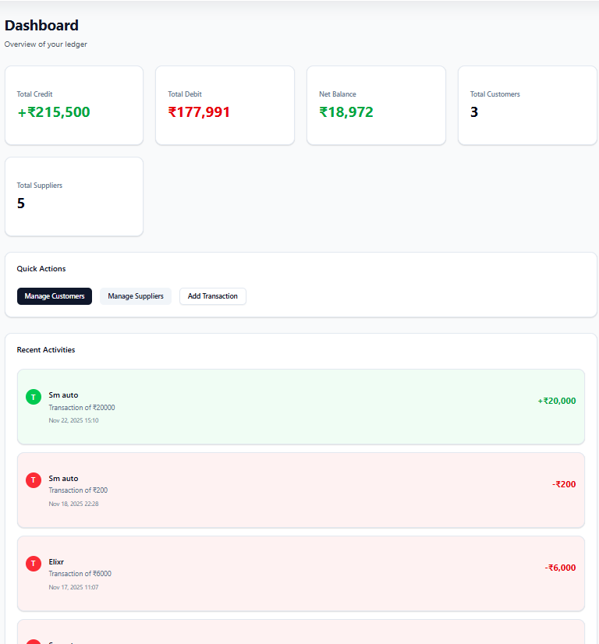Click the red T icon for the ₹200 transaction
The image size is (599, 644).
point(34,480)
